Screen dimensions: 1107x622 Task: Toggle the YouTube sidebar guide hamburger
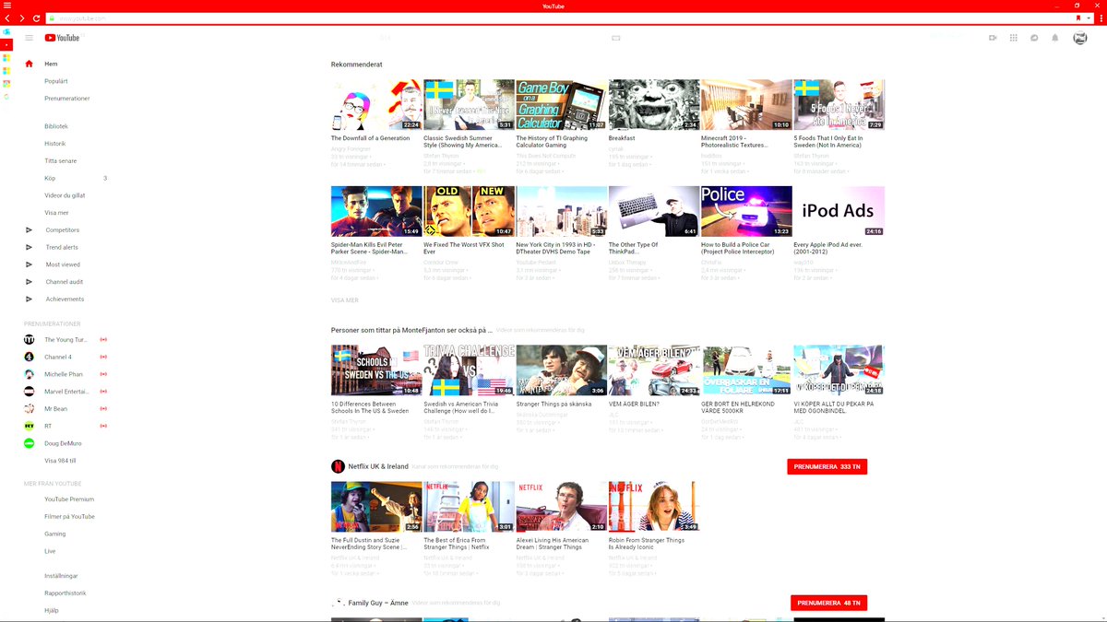[30, 38]
